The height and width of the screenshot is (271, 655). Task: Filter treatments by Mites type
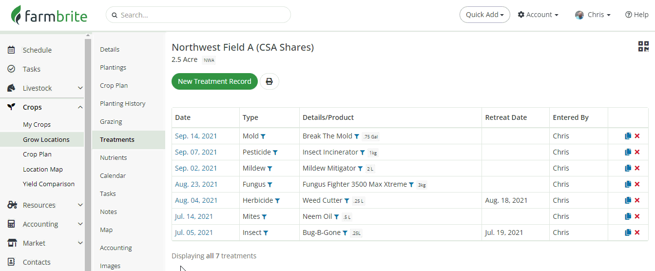coord(264,217)
